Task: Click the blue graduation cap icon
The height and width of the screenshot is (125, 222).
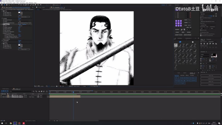Action: (x=180, y=42)
